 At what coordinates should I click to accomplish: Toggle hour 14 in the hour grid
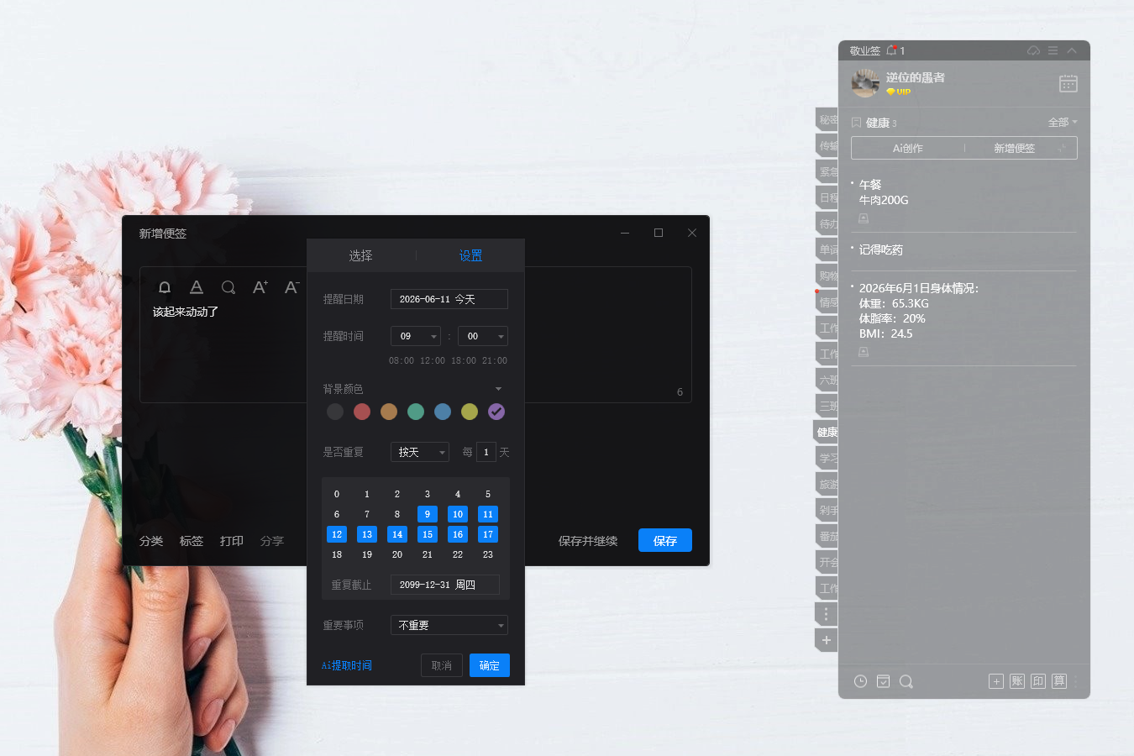tap(397, 534)
